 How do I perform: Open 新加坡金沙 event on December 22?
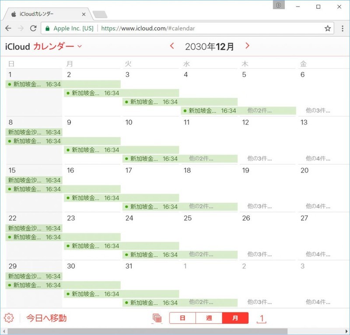point(34,228)
